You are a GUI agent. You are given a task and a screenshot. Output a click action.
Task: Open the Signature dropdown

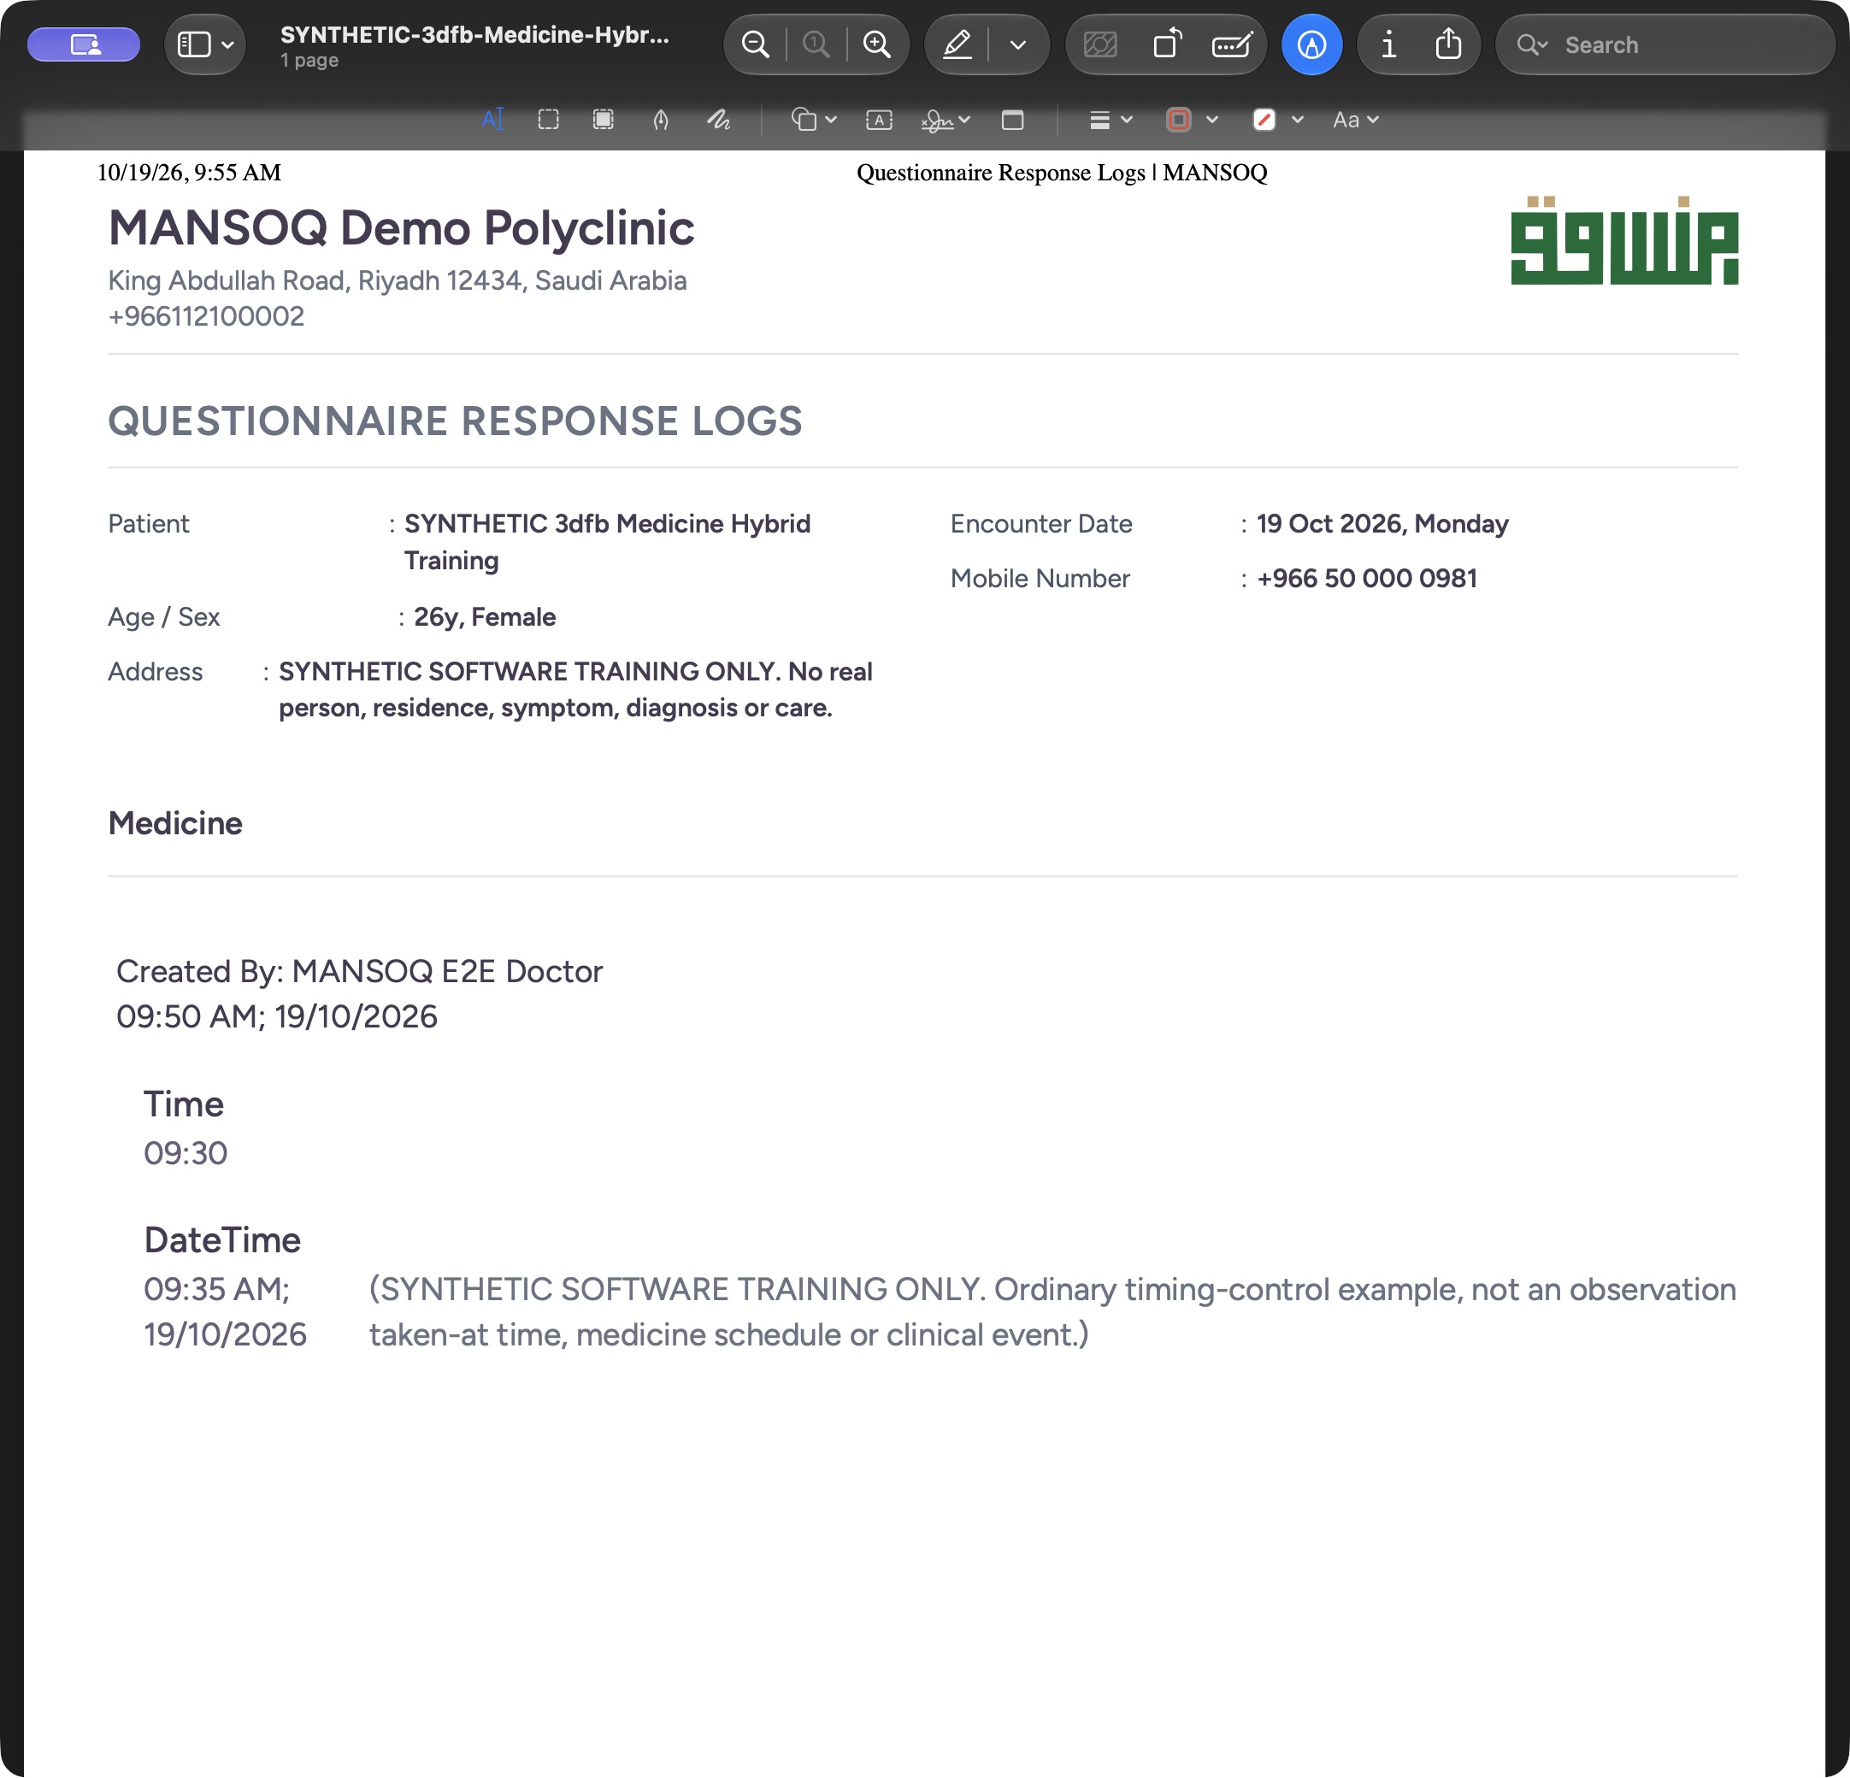point(946,120)
